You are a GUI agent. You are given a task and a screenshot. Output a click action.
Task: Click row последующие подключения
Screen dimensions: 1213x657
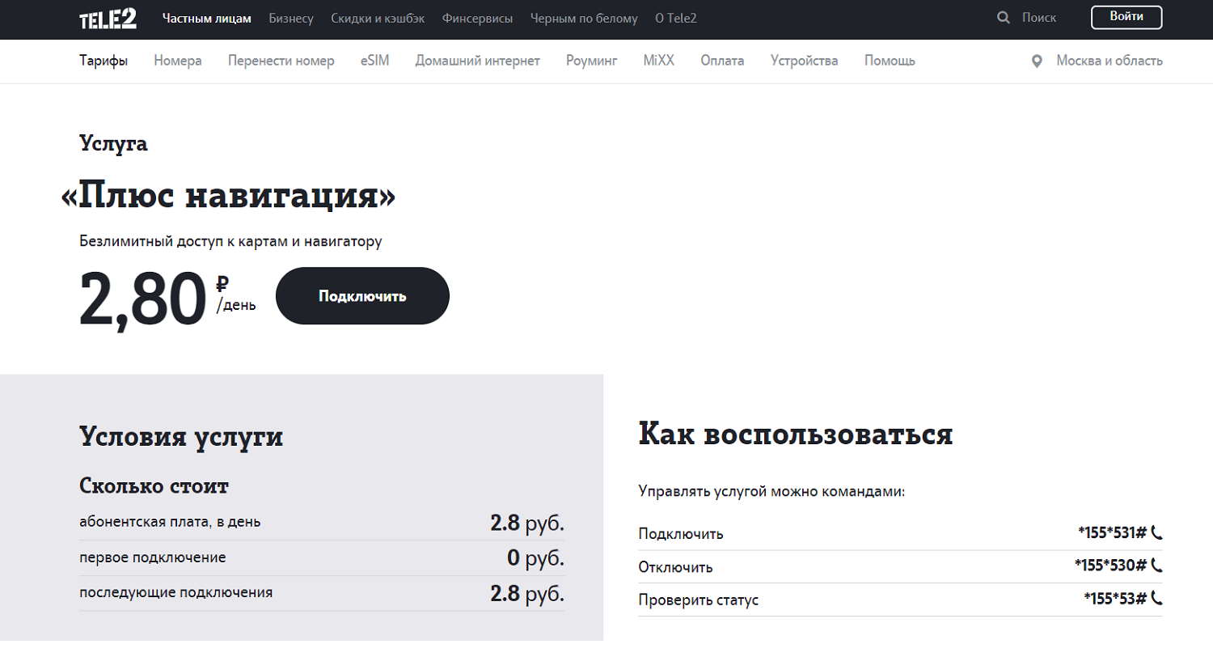322,592
